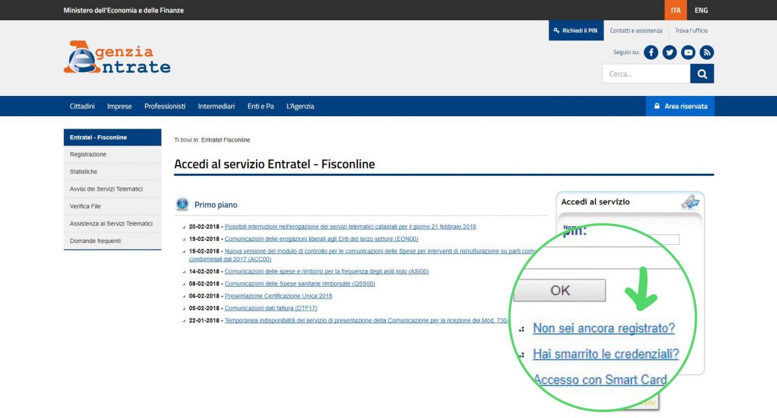This screenshot has height=418, width=777.
Task: Click the Richiedi il PIN button
Action: (576, 30)
